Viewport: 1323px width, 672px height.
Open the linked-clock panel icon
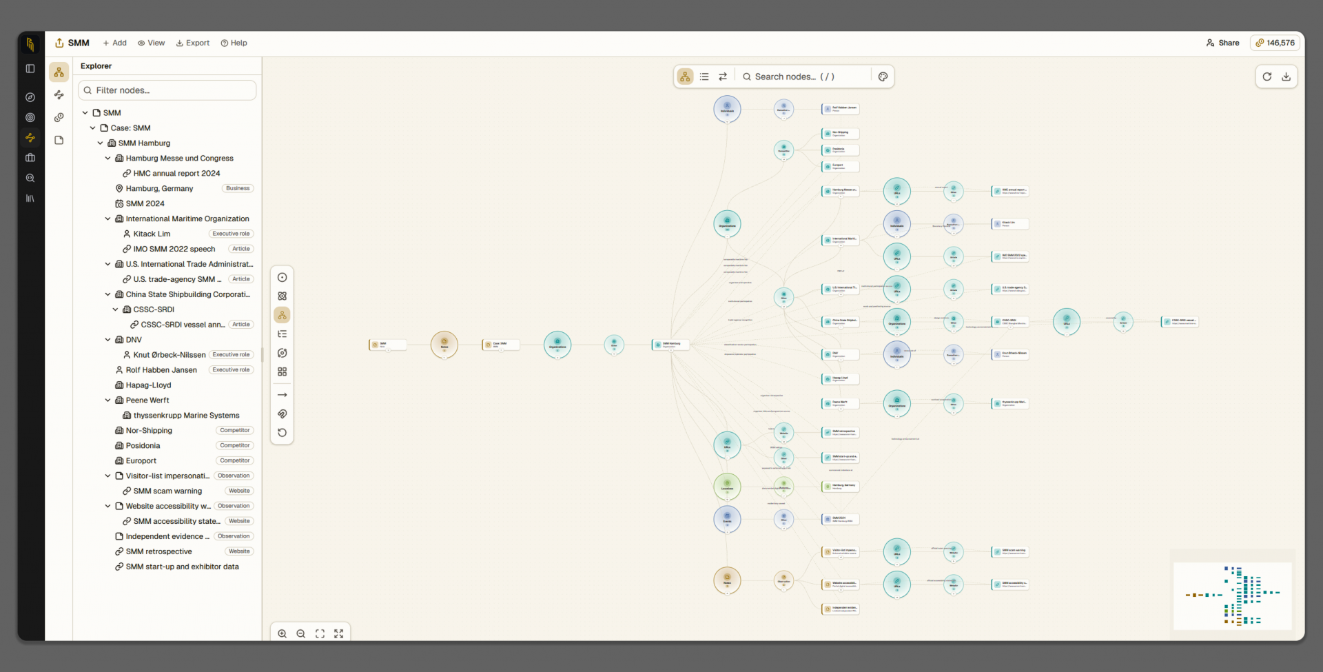[59, 117]
